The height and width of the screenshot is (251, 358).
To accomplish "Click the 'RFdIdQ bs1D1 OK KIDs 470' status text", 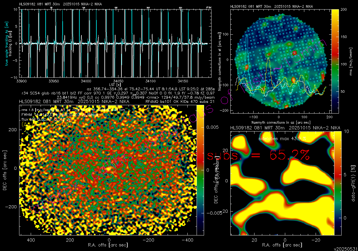I will pos(178,102).
